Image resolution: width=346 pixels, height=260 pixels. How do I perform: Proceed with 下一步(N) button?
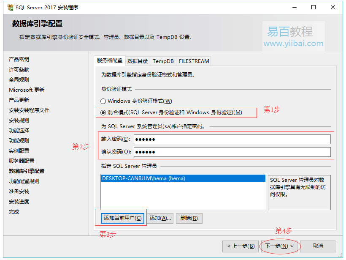pyautogui.click(x=279, y=246)
